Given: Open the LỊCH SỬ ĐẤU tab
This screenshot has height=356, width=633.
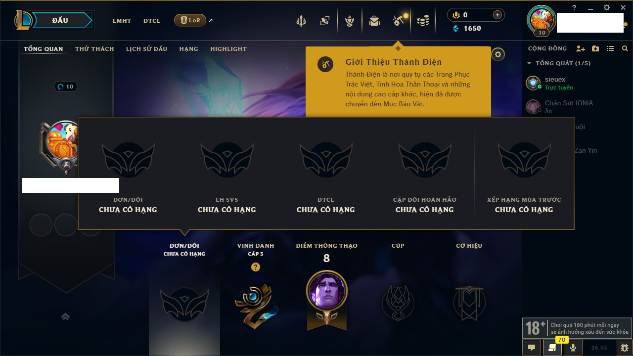Looking at the screenshot, I should pos(146,49).
